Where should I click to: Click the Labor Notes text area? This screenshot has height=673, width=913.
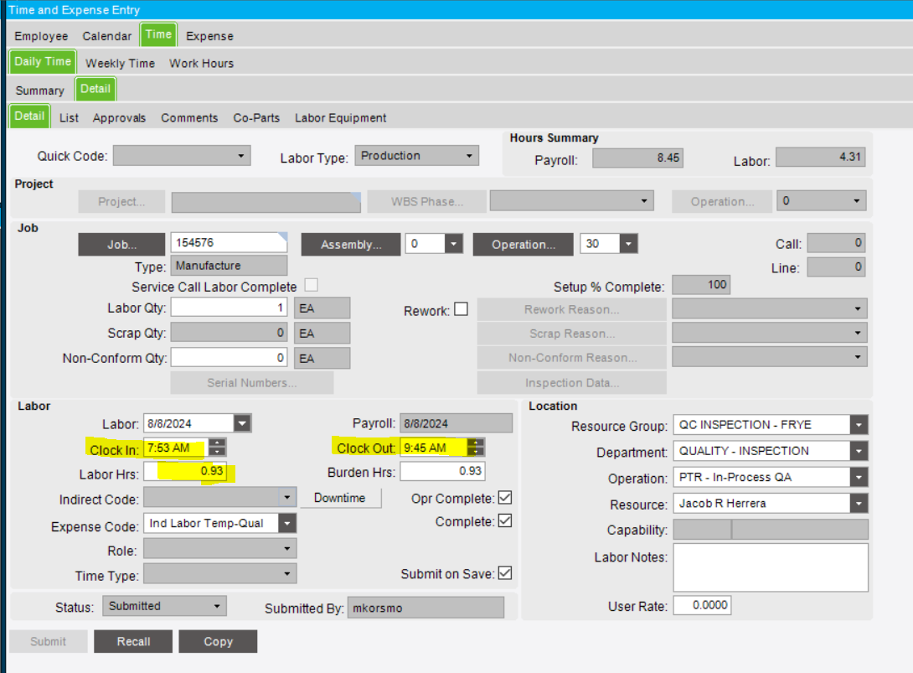771,567
